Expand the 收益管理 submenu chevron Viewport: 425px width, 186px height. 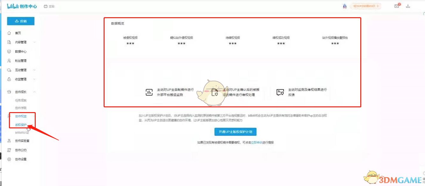point(34,79)
